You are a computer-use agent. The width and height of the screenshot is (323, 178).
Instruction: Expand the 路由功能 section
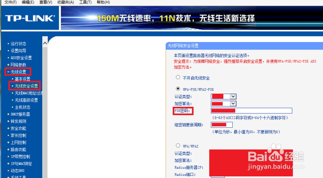[18, 150]
